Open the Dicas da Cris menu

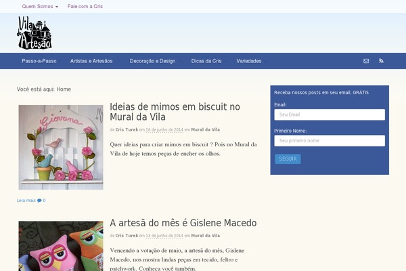pyautogui.click(x=206, y=61)
